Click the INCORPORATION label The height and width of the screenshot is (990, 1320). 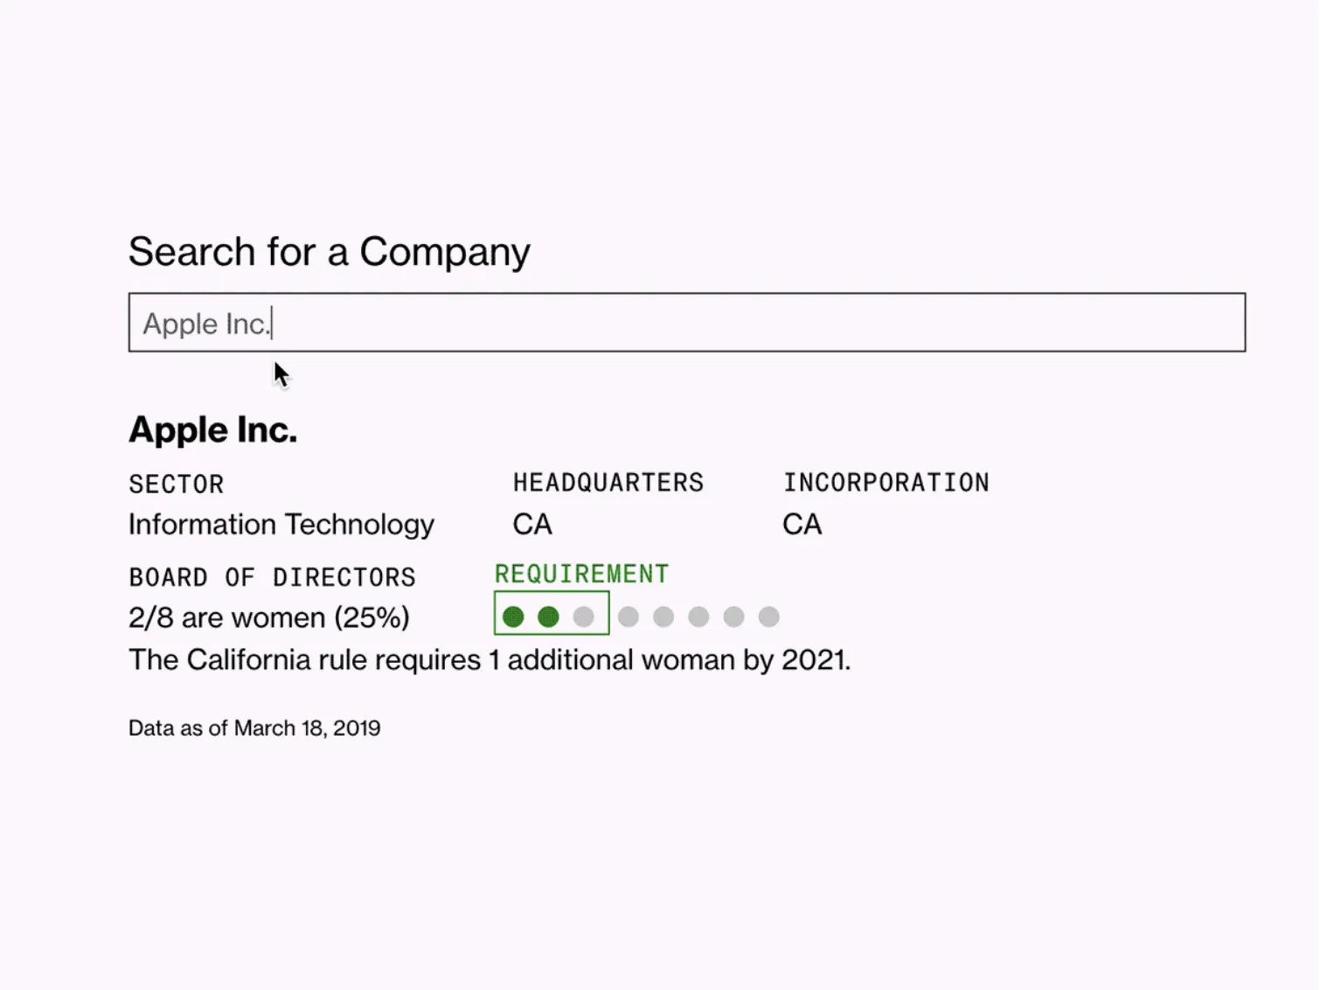pyautogui.click(x=886, y=483)
